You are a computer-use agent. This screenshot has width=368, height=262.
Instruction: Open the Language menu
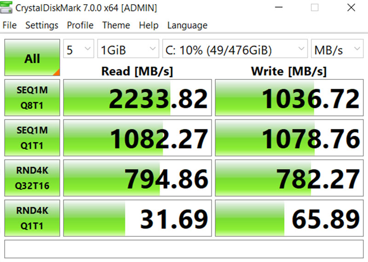[187, 25]
